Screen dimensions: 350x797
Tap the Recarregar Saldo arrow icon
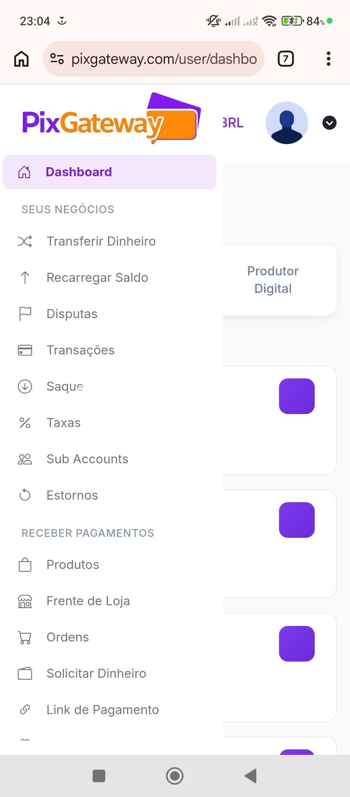point(25,278)
